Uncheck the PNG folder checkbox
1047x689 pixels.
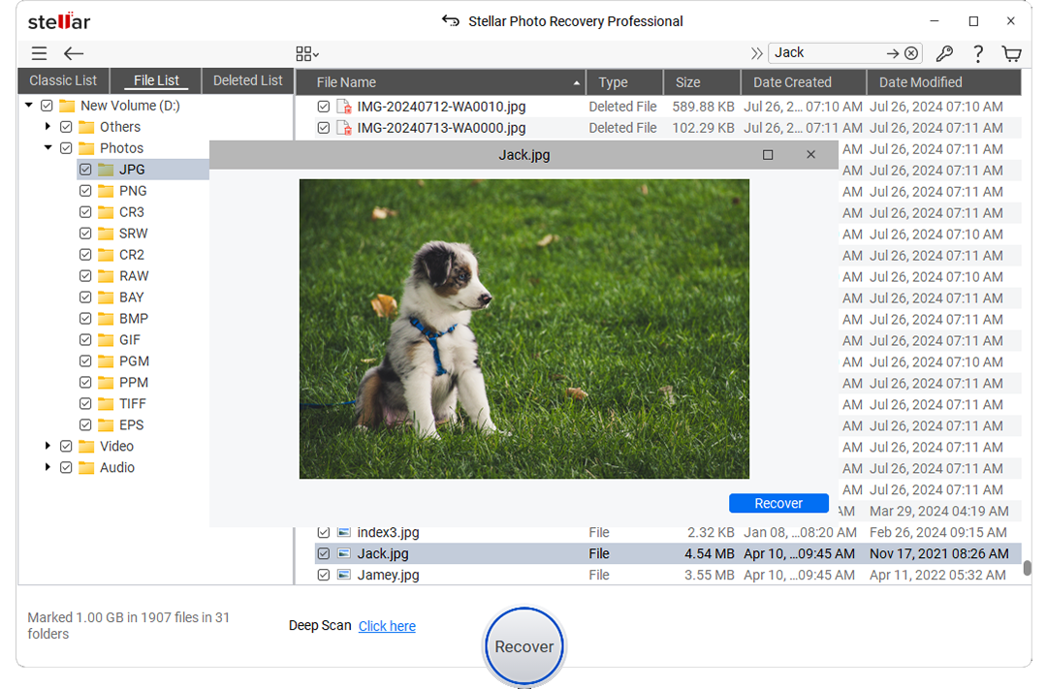click(85, 191)
